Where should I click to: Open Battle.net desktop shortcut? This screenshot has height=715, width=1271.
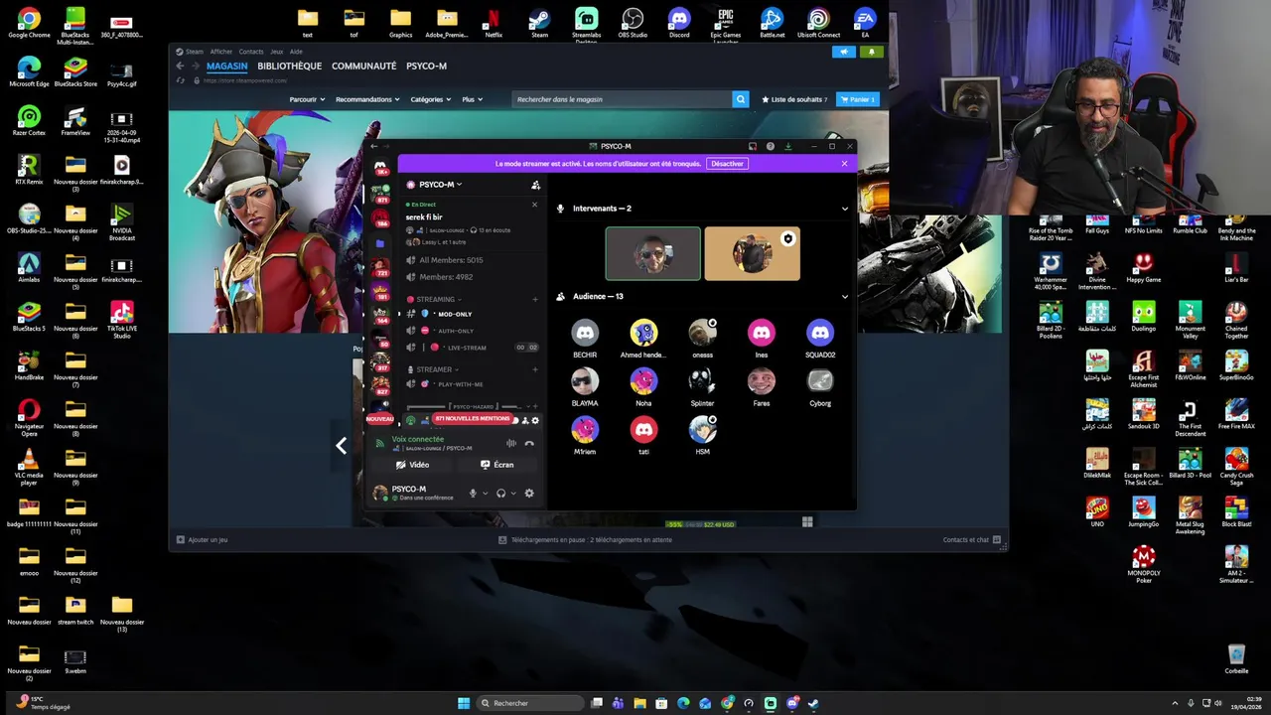pos(772,23)
